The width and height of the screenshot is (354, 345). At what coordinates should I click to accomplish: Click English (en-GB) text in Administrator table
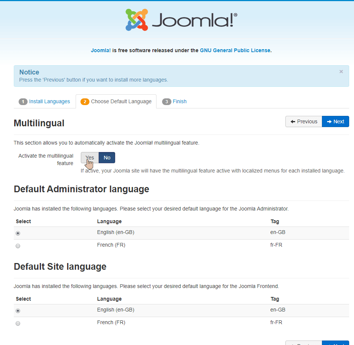(x=116, y=232)
